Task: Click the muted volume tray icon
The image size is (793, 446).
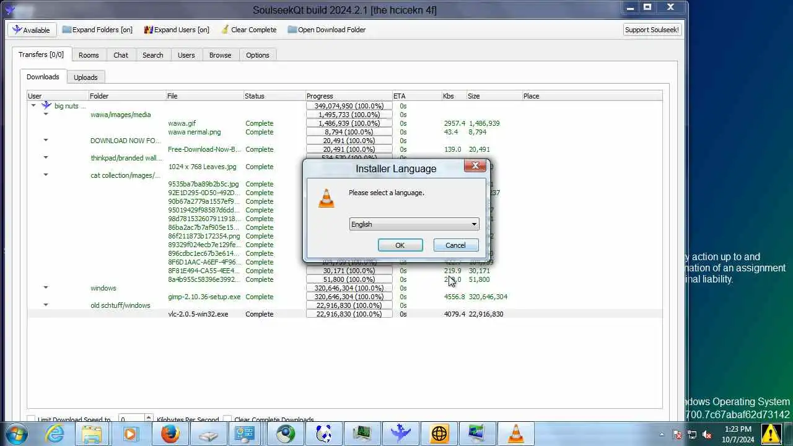Action: [707, 434]
